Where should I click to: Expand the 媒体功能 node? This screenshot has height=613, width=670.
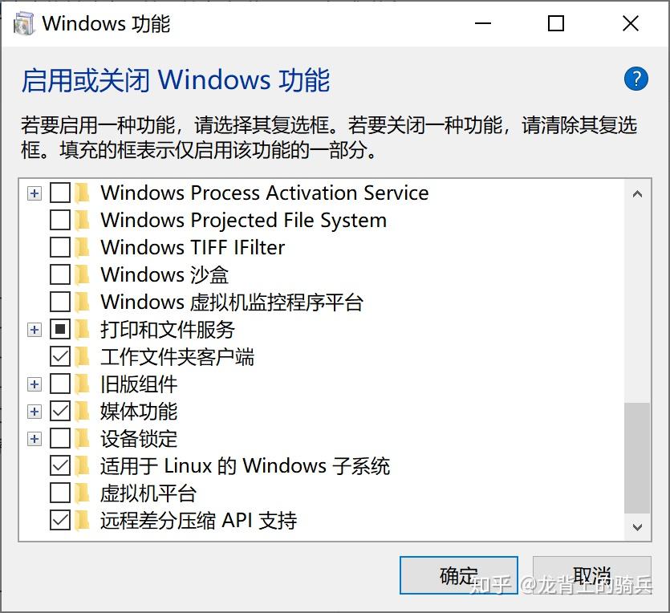[34, 411]
